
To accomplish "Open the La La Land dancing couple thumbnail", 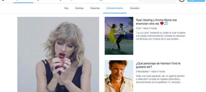I will pos(119,36).
